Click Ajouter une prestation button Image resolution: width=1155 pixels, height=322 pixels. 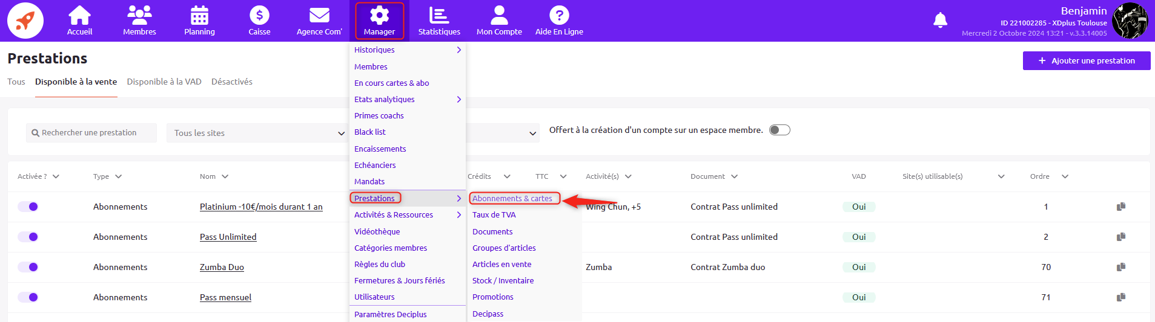pyautogui.click(x=1086, y=60)
